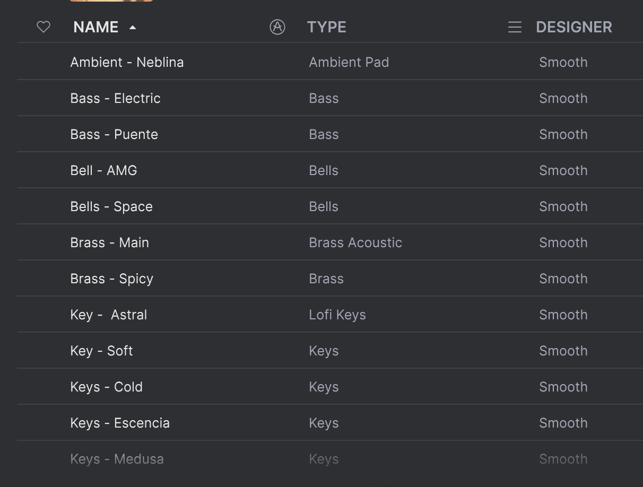Load the Bell - AMG preset
The height and width of the screenshot is (487, 643).
[103, 170]
